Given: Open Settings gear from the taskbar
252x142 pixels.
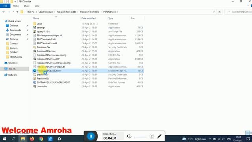Looking at the screenshot, I should (59, 138).
